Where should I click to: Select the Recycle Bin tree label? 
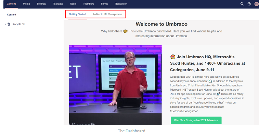(19, 24)
